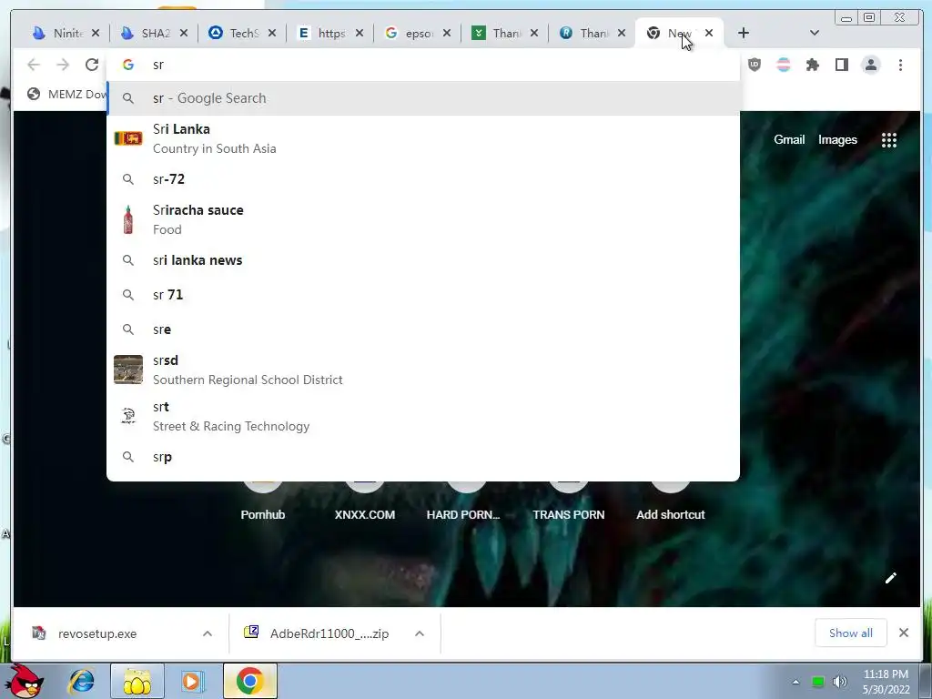Screen dimensions: 932x699
Task: Click the Sriracha bottle thumbnail
Action: tap(127, 219)
